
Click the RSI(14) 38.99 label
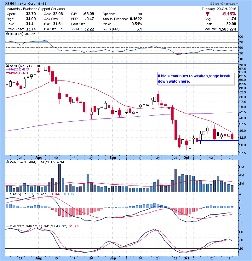pos(22,34)
